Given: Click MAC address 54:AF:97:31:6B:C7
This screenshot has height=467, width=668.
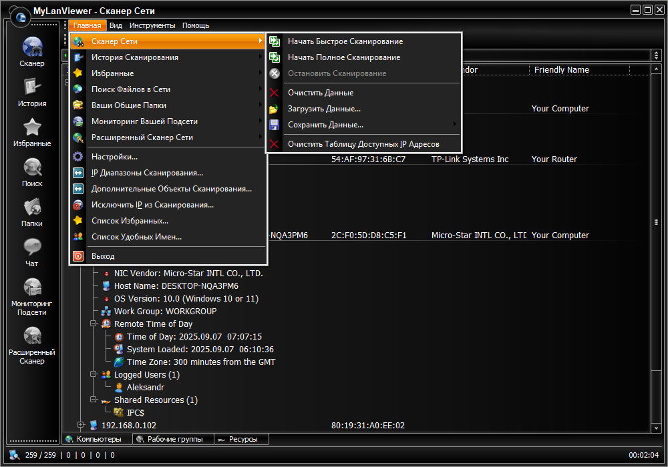Looking at the screenshot, I should (369, 159).
